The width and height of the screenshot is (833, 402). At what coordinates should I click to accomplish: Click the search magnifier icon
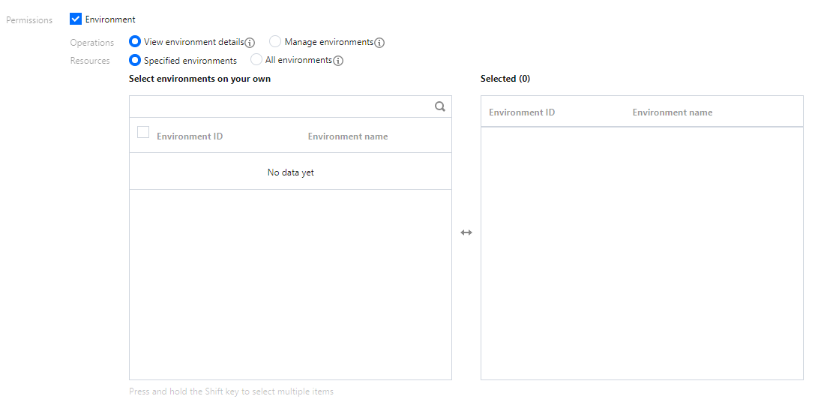click(x=440, y=106)
